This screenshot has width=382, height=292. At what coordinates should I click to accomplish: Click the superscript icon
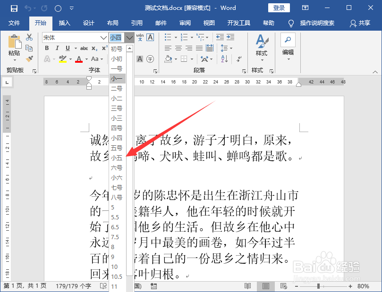click(105, 49)
